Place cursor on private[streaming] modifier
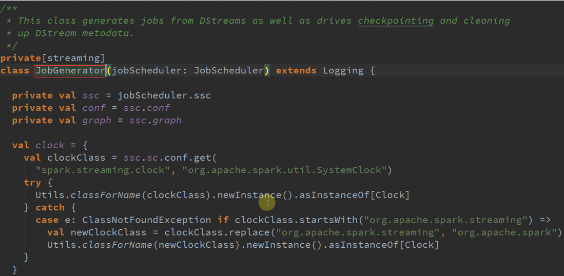 (x=52, y=58)
